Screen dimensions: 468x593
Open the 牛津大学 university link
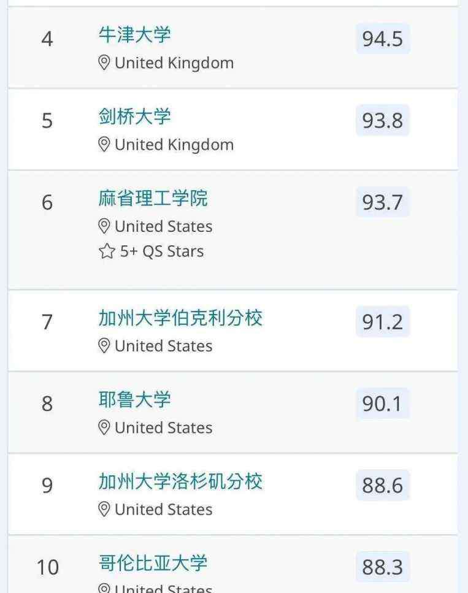tap(135, 34)
